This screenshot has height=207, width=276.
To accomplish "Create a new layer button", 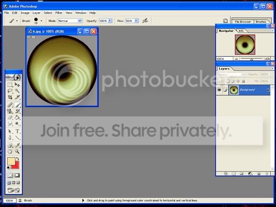I will click(x=259, y=174).
